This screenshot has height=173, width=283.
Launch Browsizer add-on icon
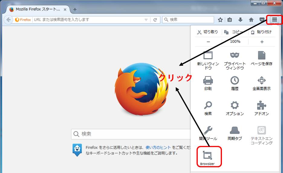pos(207,155)
